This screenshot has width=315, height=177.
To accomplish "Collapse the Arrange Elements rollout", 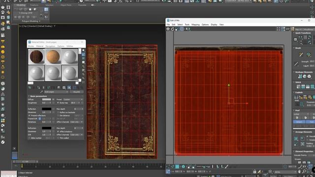I will pyautogui.click(x=294, y=132).
